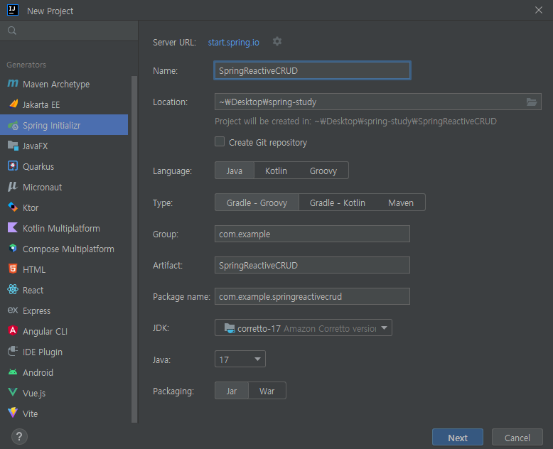This screenshot has height=449, width=553.
Task: Select War packaging
Action: click(267, 391)
